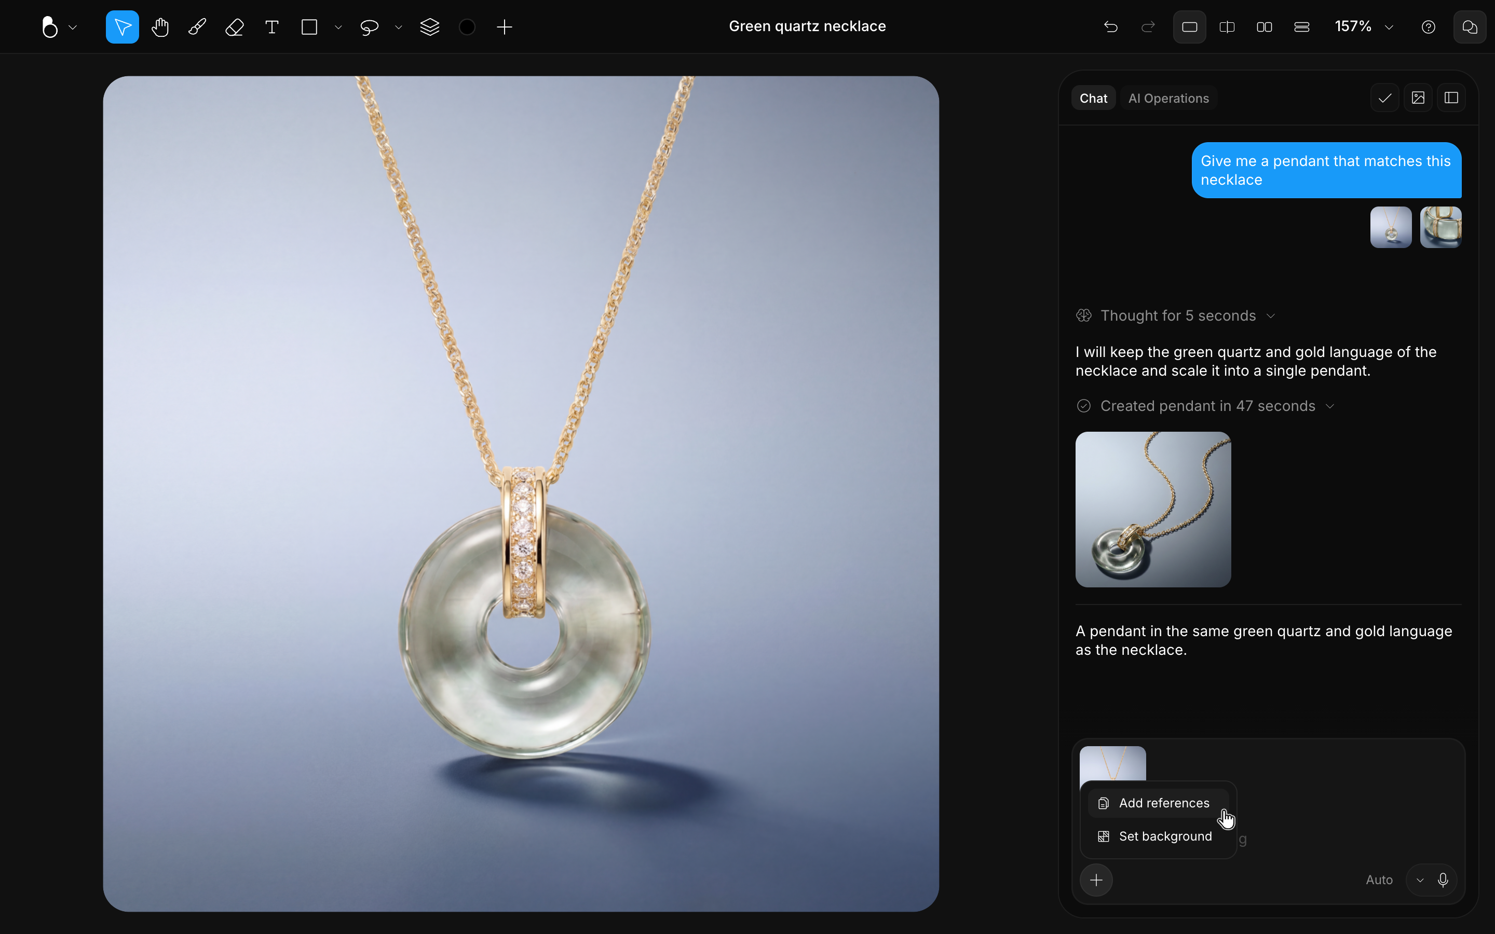Toggle the chat panel sidebar layout icon
The height and width of the screenshot is (934, 1495).
[1451, 98]
